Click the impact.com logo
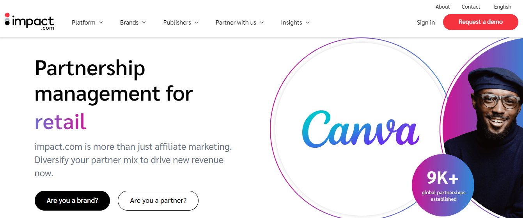The width and height of the screenshot is (523, 218). coord(29,21)
